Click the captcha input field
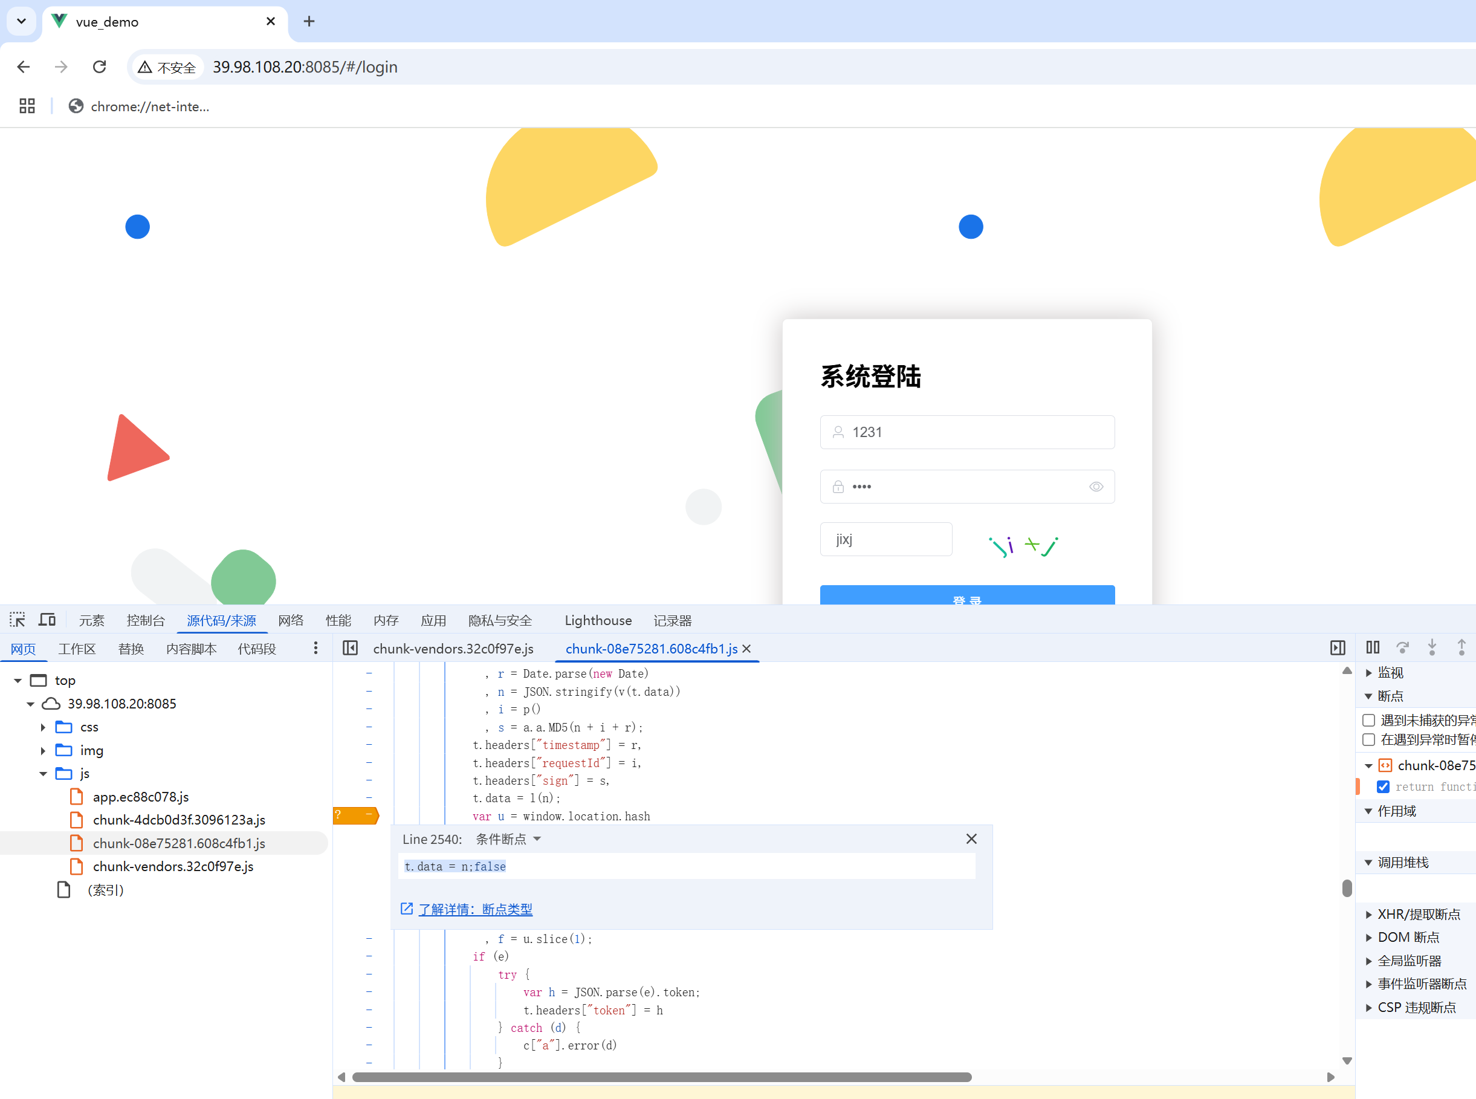The width and height of the screenshot is (1476, 1099). pyautogui.click(x=885, y=539)
